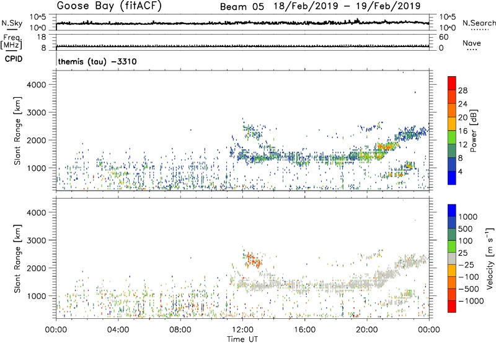Click the 'CPID' label
This screenshot has height=343, width=496.
coord(14,59)
